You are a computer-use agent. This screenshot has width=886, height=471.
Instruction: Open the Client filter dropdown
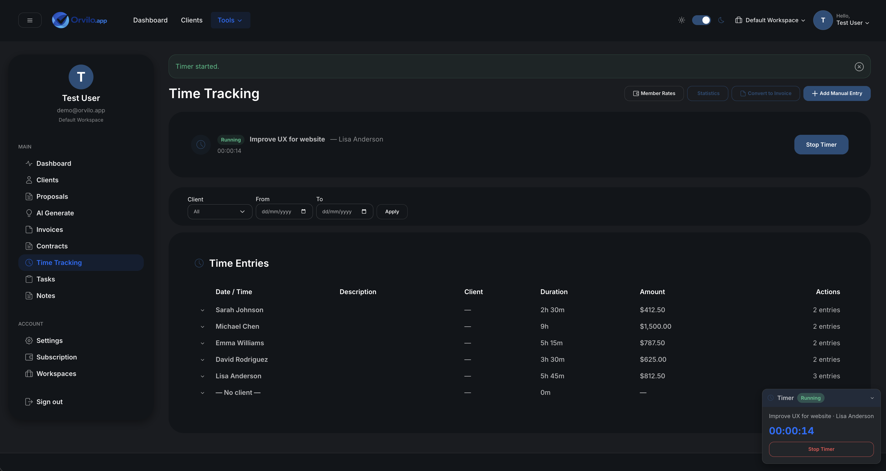coord(219,211)
